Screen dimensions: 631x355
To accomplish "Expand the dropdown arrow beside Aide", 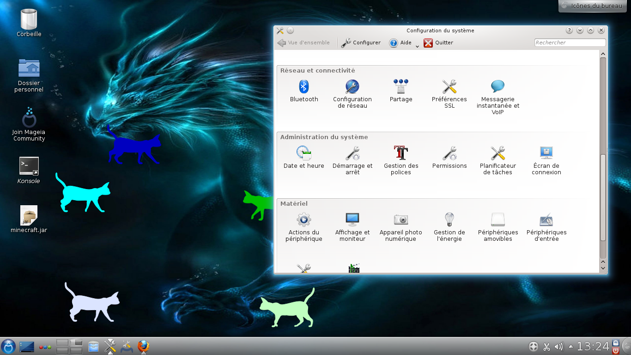I will 417,46.
